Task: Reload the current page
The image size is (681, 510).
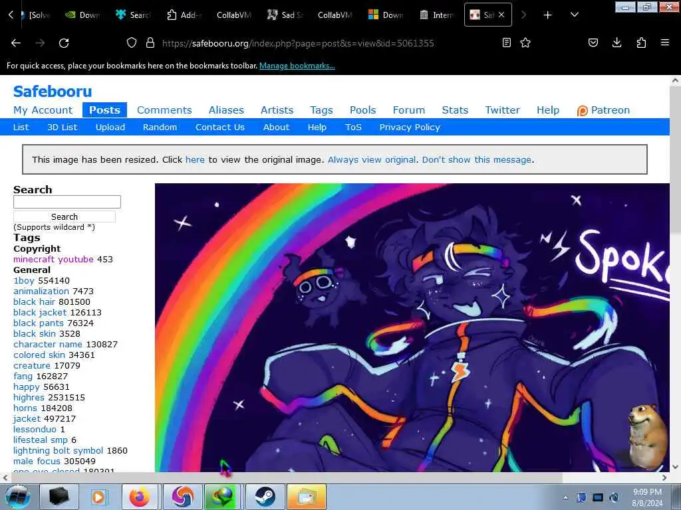Action: 64,43
